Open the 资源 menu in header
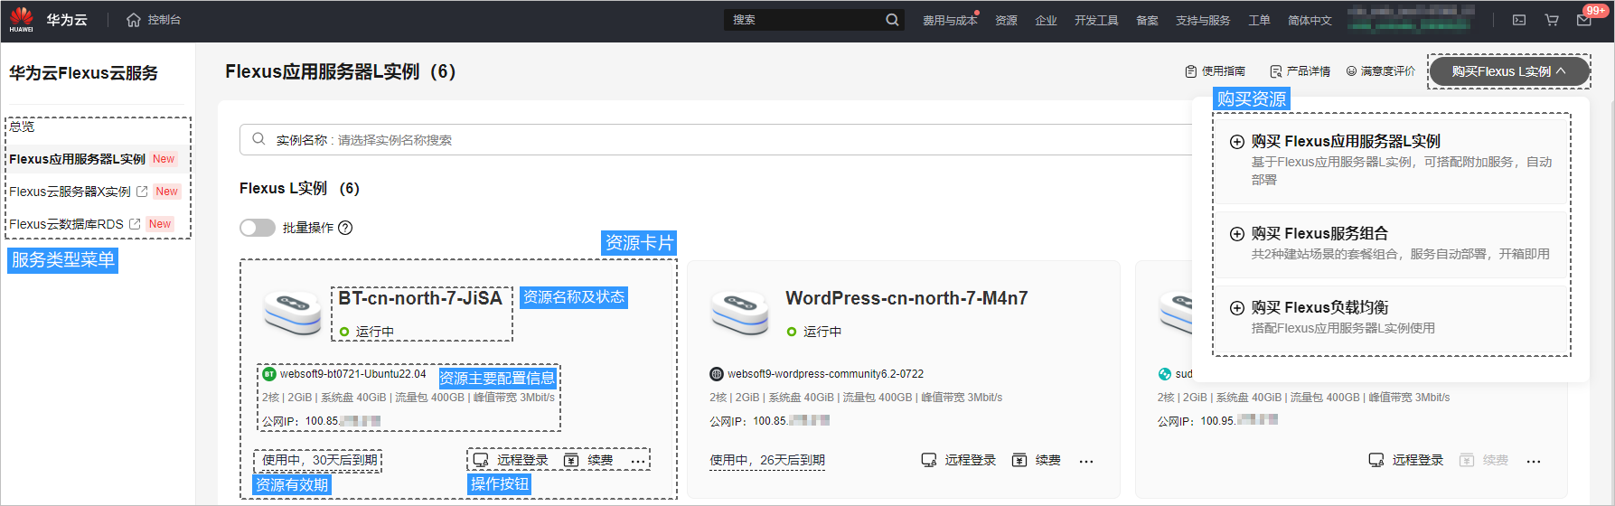 [x=1006, y=20]
